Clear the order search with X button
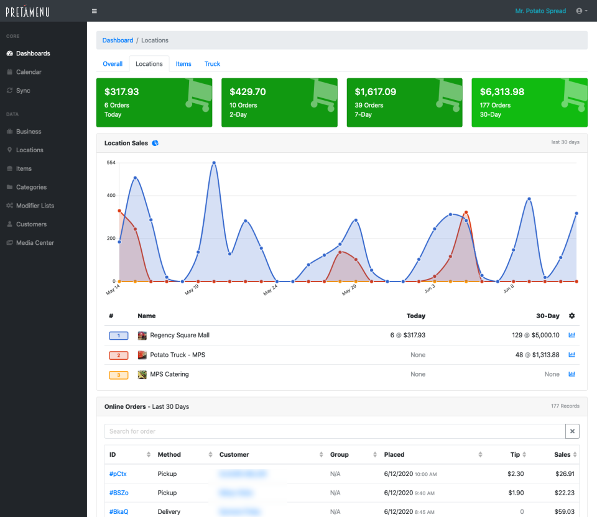 [x=572, y=431]
